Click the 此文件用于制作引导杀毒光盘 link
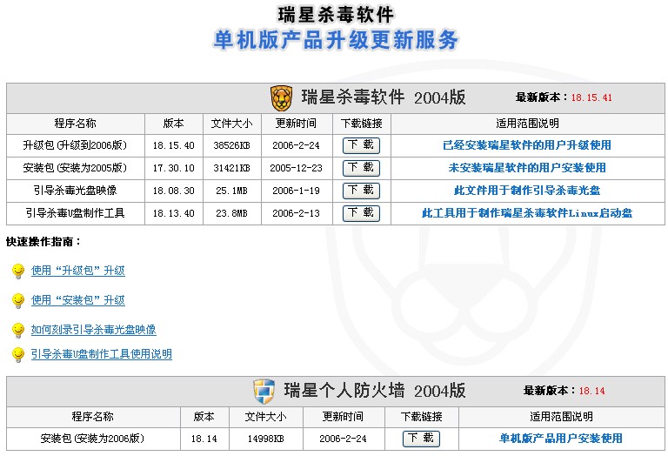Screen dimensions: 668x456 coord(527,191)
